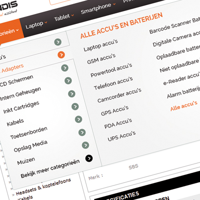Viewport: 200px width, 200px height.
Task: Select CD Schermen category
Action: 16,81
